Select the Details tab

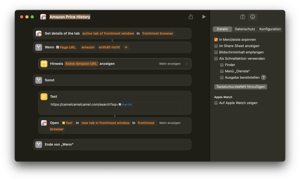pyautogui.click(x=222, y=29)
